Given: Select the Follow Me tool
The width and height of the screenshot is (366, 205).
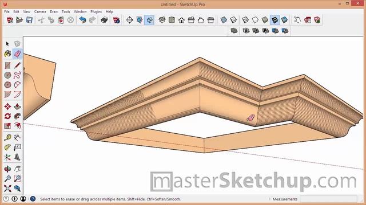Looking at the screenshot, I should pos(17,116).
